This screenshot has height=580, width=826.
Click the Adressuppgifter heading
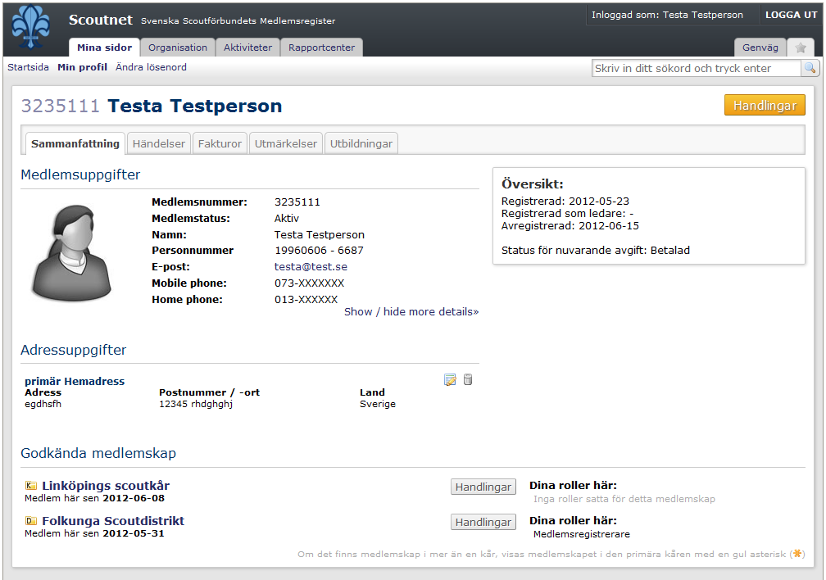point(73,350)
